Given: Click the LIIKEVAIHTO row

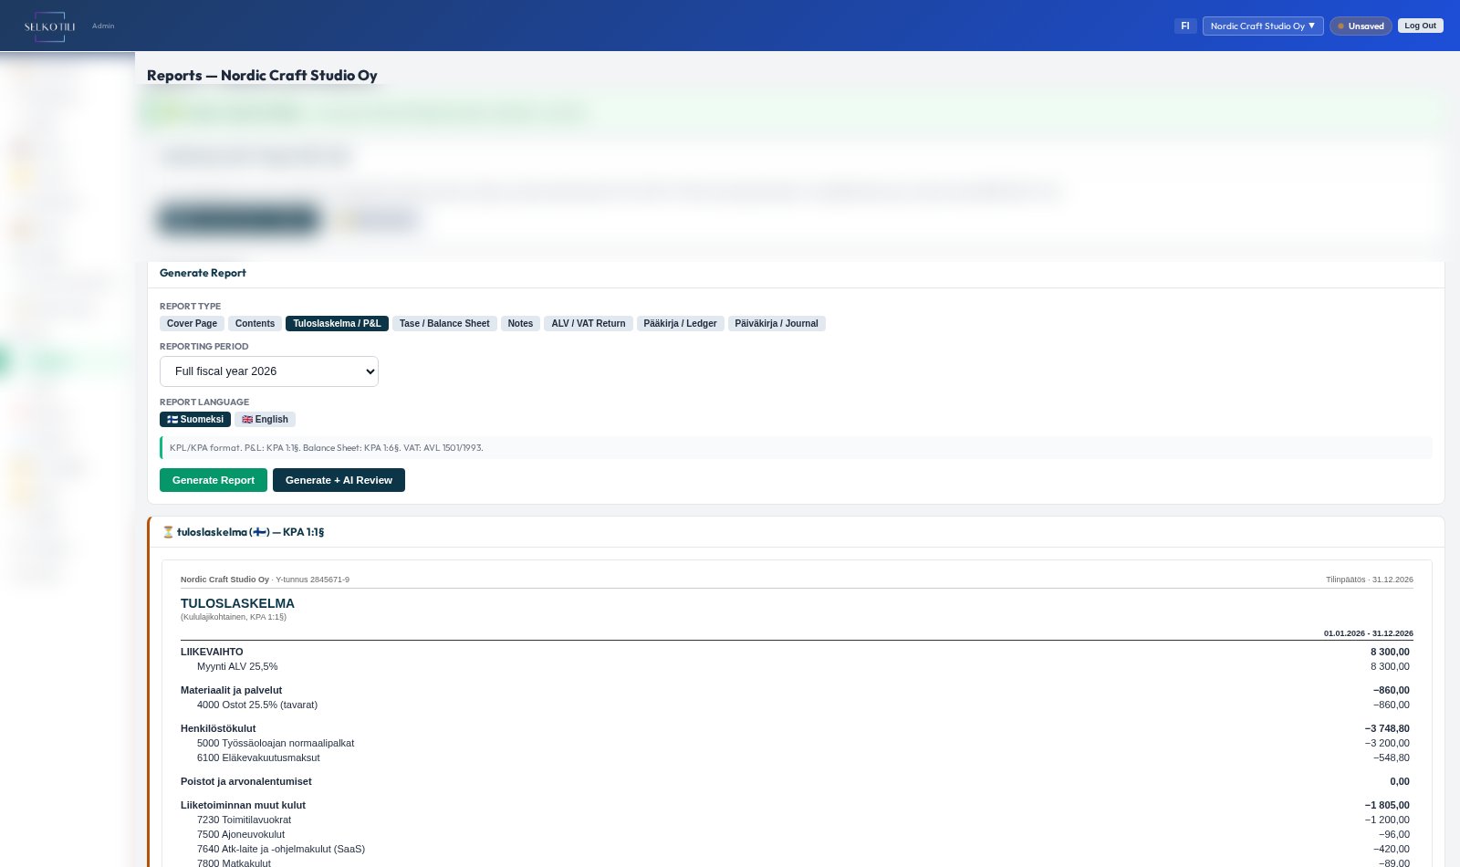Looking at the screenshot, I should [797, 652].
